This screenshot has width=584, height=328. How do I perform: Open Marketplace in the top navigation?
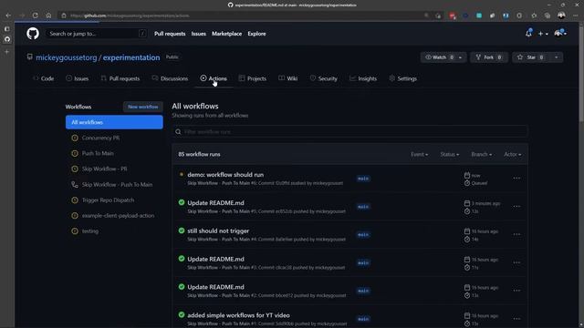click(227, 34)
